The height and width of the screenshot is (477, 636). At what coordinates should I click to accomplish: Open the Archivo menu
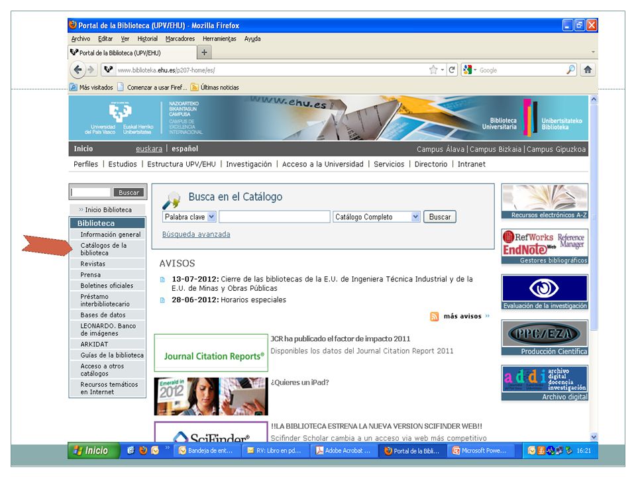81,38
